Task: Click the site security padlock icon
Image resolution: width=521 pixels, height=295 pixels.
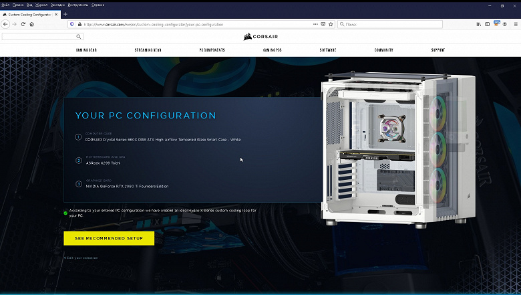Action: coord(79,24)
